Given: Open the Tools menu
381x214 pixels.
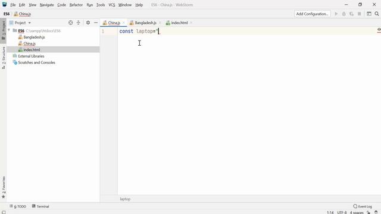Looking at the screenshot, I should coord(101,5).
